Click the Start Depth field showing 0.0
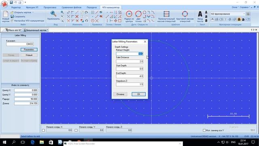The image size is (259, 146). [129, 69]
